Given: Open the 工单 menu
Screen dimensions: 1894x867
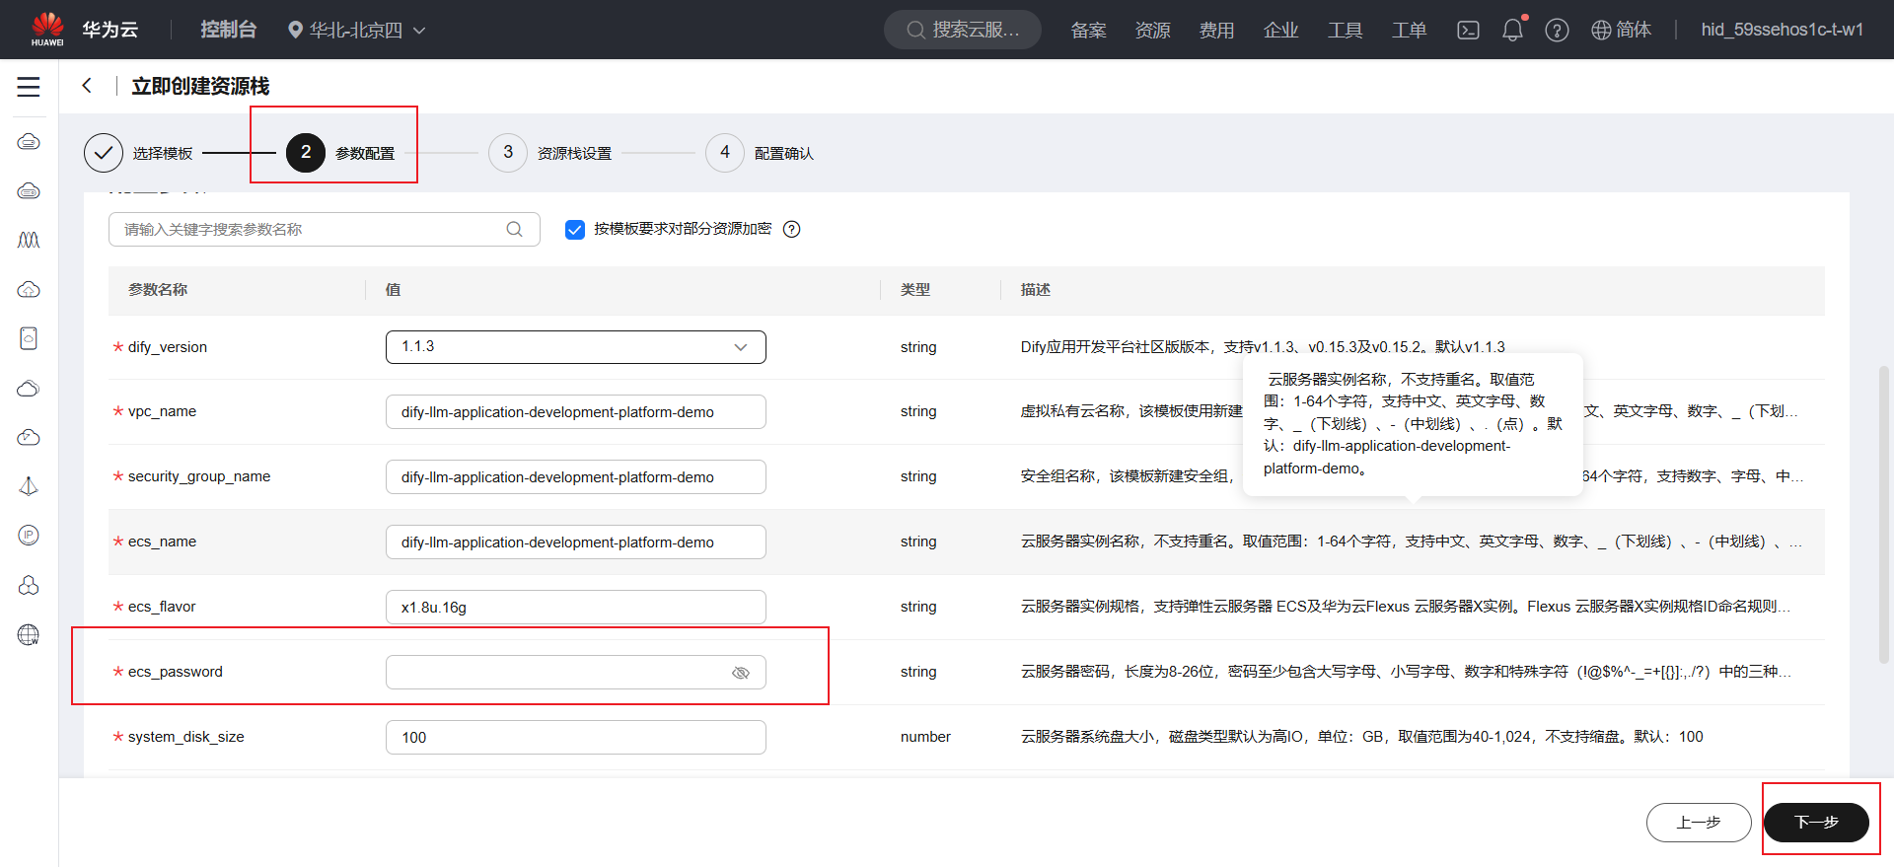Looking at the screenshot, I should pyautogui.click(x=1409, y=30).
